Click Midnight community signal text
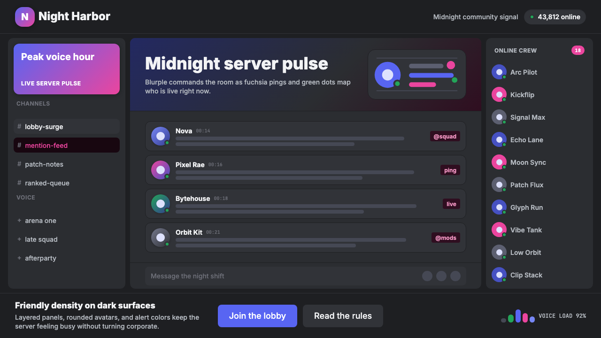Viewport: 601px width, 338px height. [x=476, y=17]
